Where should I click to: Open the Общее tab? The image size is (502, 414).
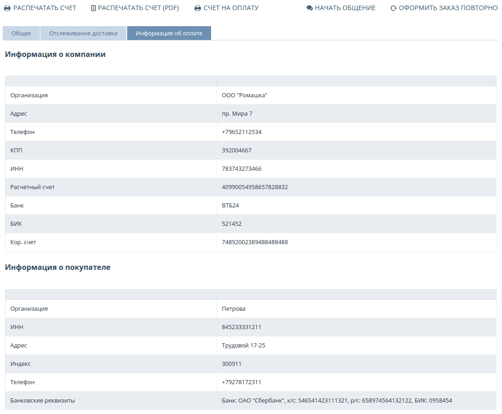[21, 34]
